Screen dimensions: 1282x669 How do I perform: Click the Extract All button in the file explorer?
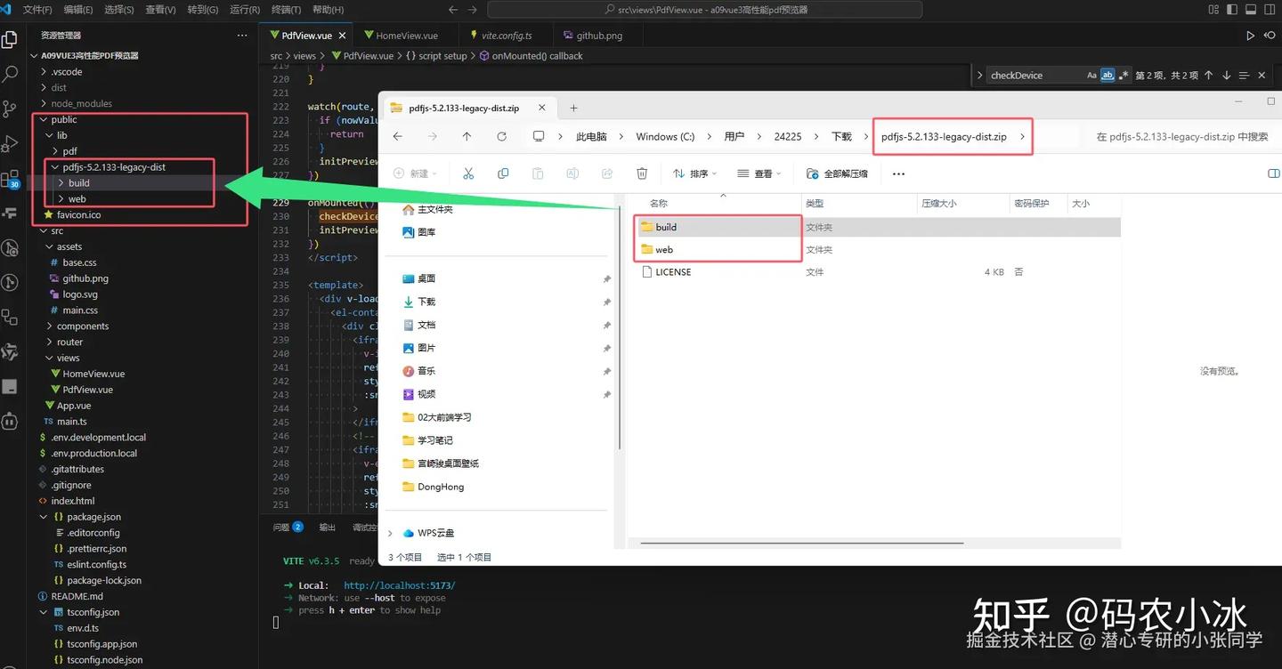coord(837,173)
